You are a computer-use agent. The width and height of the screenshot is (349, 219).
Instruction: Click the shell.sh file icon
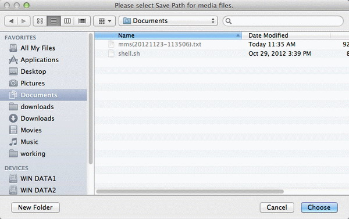(111, 53)
